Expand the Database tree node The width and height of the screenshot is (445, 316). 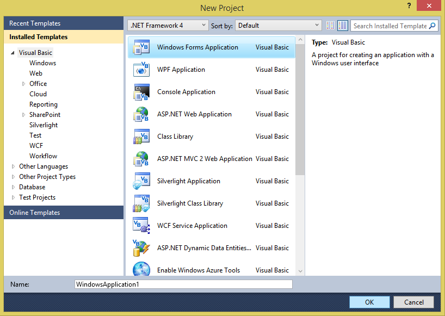[x=13, y=187]
